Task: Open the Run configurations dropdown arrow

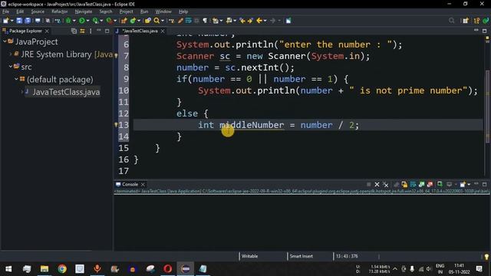Action: click(x=87, y=21)
